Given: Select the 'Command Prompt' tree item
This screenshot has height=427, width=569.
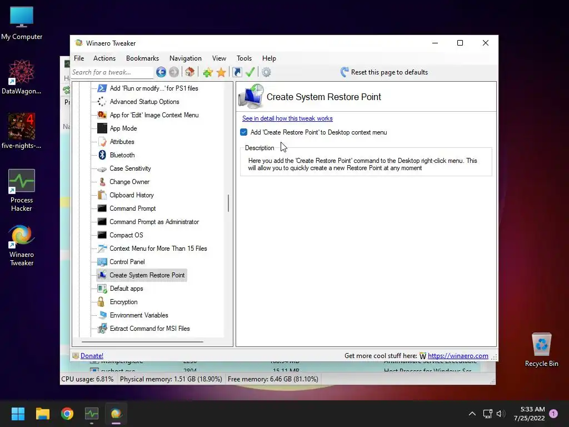Looking at the screenshot, I should coord(133,208).
